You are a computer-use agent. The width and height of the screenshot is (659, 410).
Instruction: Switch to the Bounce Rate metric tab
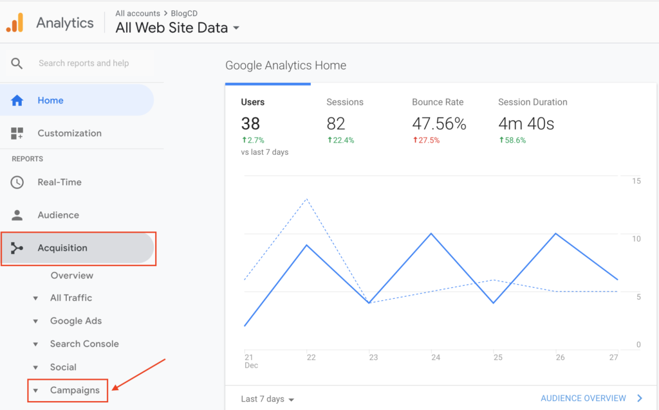click(438, 102)
